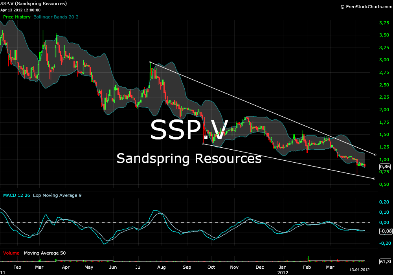Screen dimensions: 393x275
Task: Click the Sep label on time axis
Action: coord(187,268)
